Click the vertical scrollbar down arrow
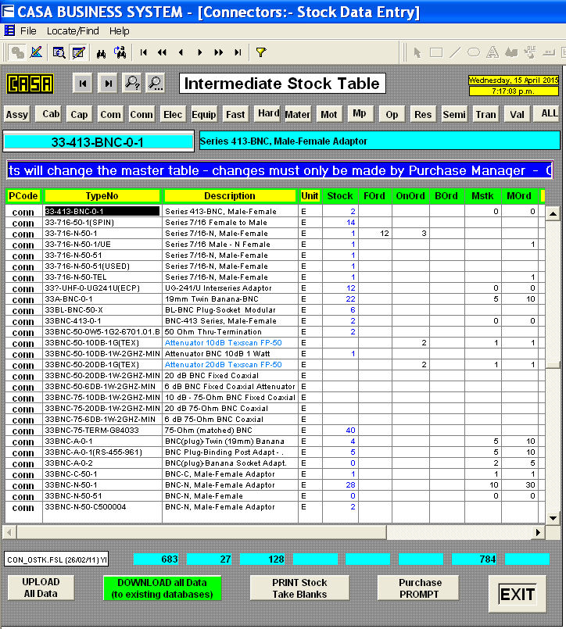 coord(552,518)
